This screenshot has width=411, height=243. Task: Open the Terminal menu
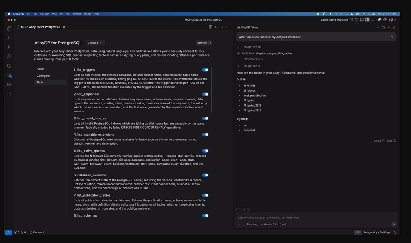tap(77, 14)
